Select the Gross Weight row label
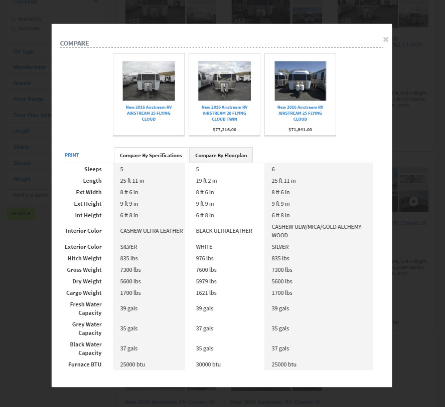 [84, 270]
